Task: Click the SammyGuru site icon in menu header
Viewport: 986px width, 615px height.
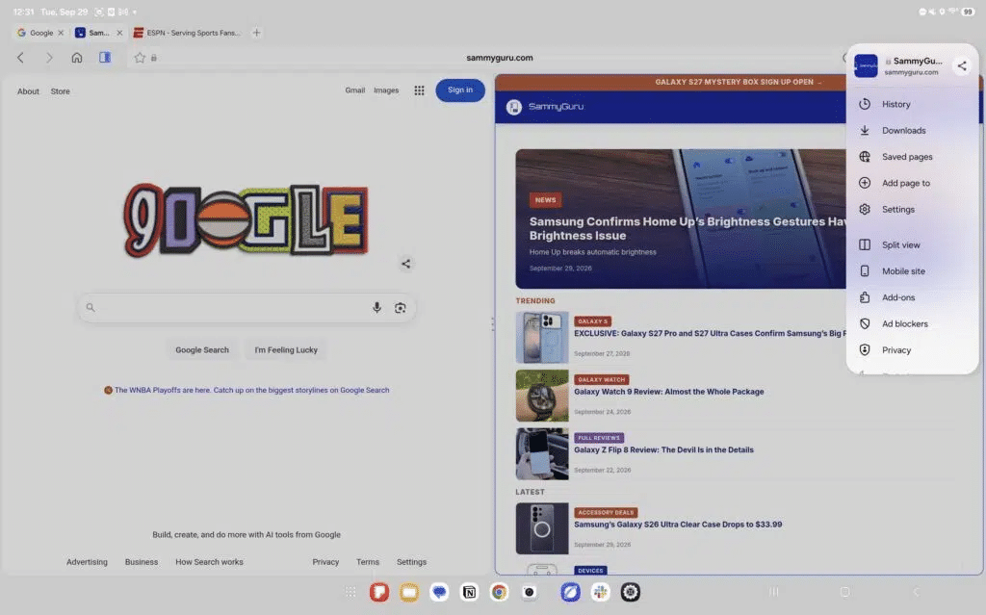Action: (866, 66)
